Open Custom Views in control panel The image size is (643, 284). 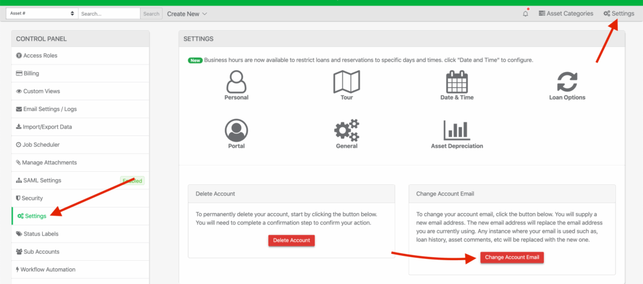(80, 92)
